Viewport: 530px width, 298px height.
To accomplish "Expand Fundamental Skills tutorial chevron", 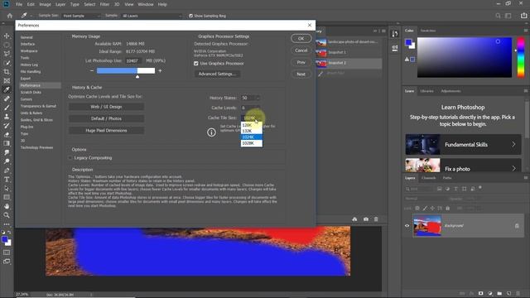I will [513, 144].
